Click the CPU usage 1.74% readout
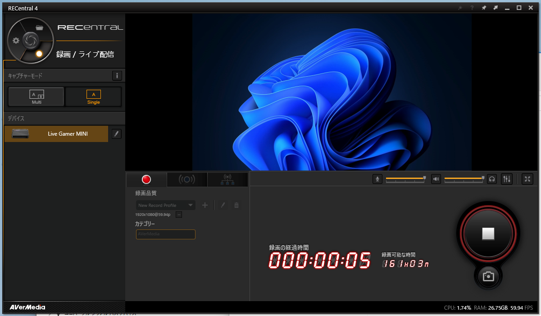The height and width of the screenshot is (316, 541). 458,307
